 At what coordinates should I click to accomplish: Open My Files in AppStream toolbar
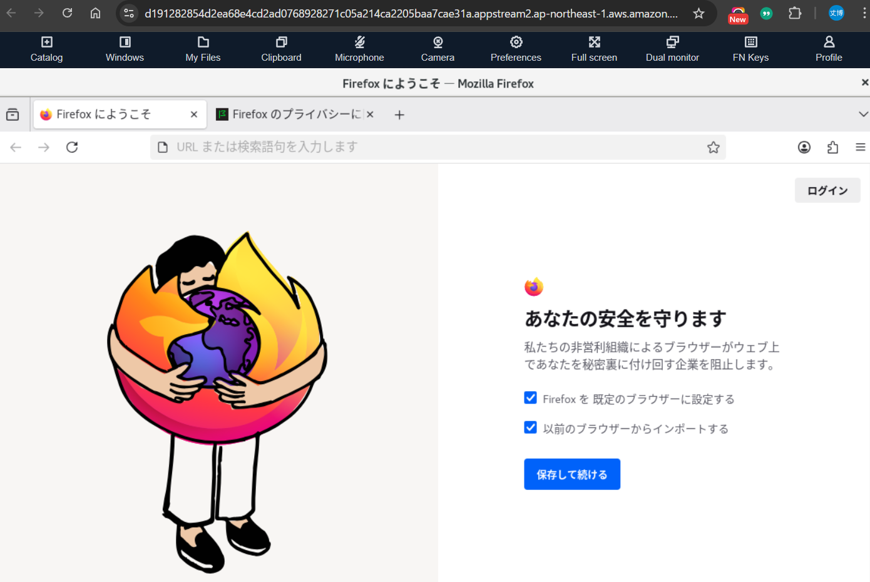(203, 49)
